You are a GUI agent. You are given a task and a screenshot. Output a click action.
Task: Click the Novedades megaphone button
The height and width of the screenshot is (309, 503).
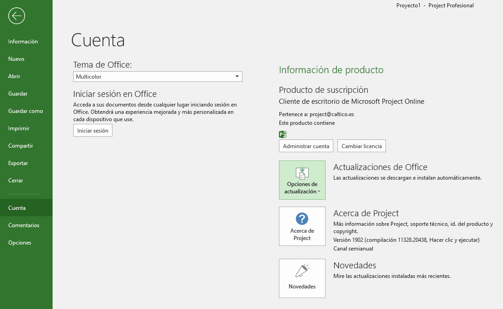302,278
